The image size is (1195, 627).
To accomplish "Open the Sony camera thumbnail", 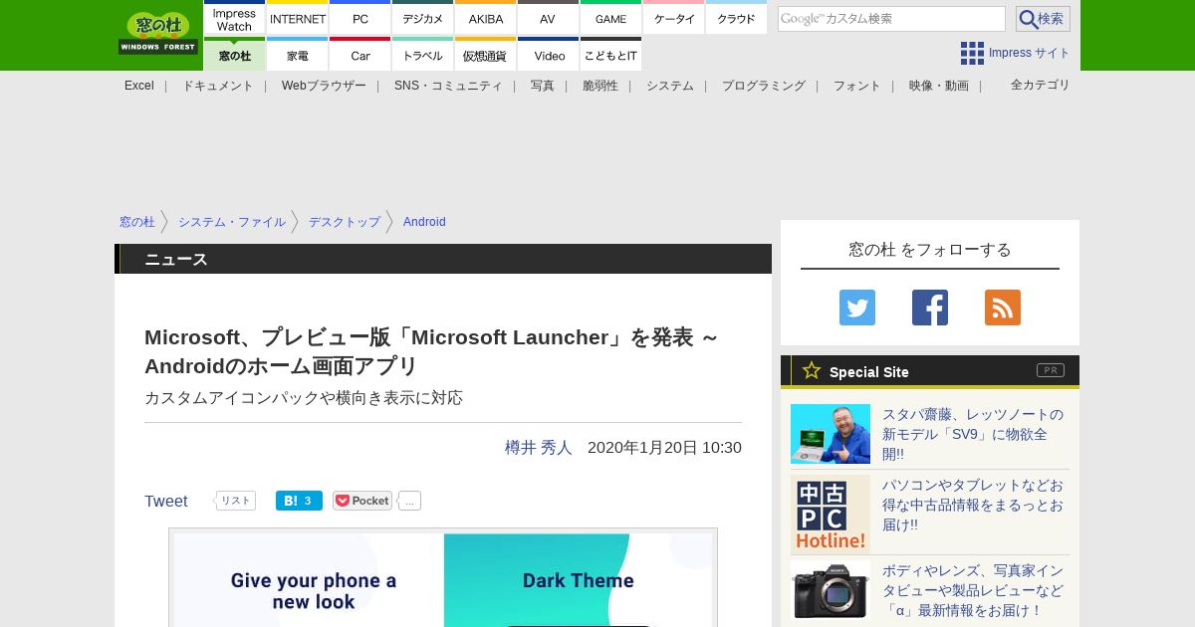I will [831, 589].
